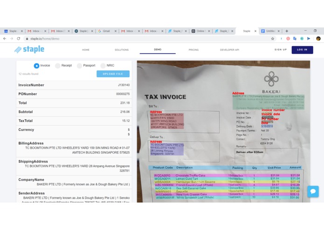This screenshot has width=324, height=230.
Task: Switch to the Untitled docs tab
Action: click(x=269, y=31)
